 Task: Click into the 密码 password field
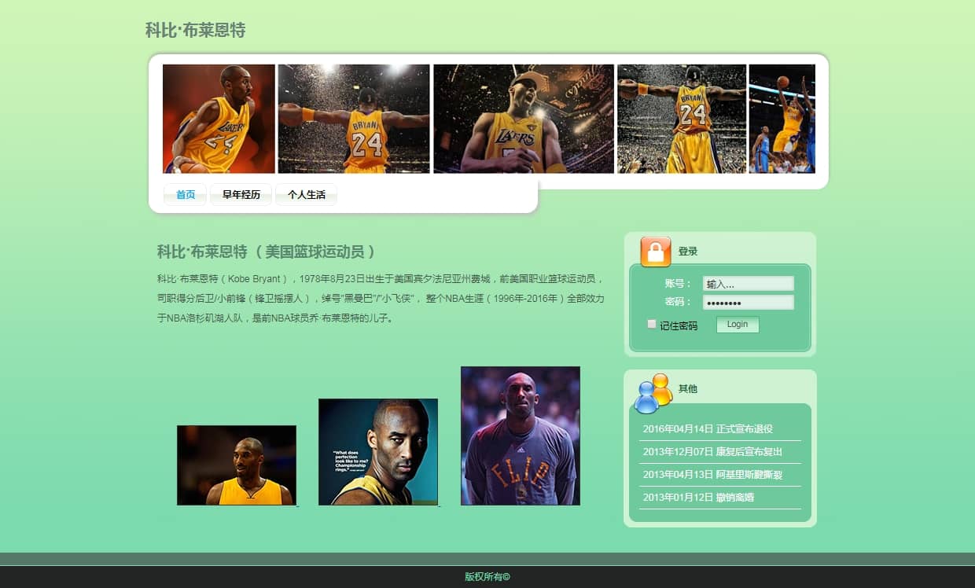pos(748,303)
